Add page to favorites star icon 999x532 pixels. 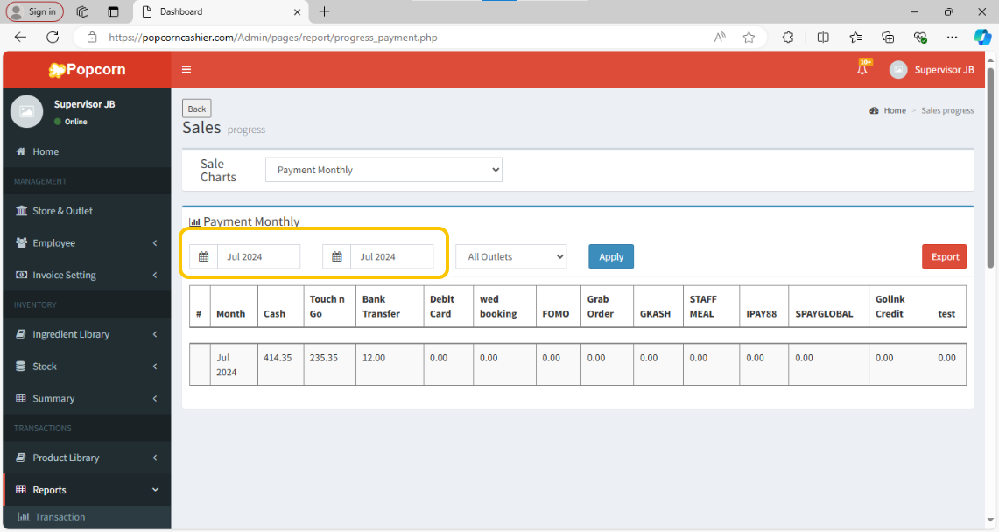coord(749,38)
